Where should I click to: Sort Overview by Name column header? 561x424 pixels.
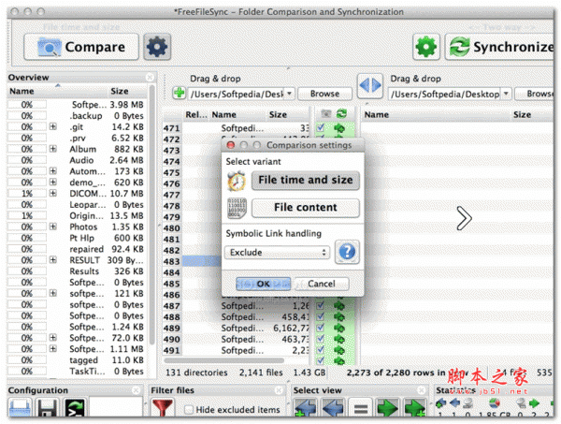[x=57, y=91]
